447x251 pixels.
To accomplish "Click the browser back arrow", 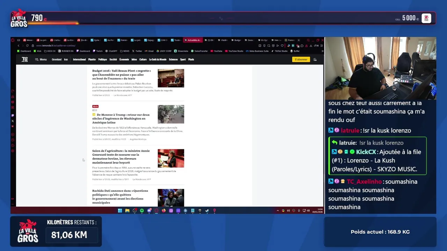I will coord(19,46).
